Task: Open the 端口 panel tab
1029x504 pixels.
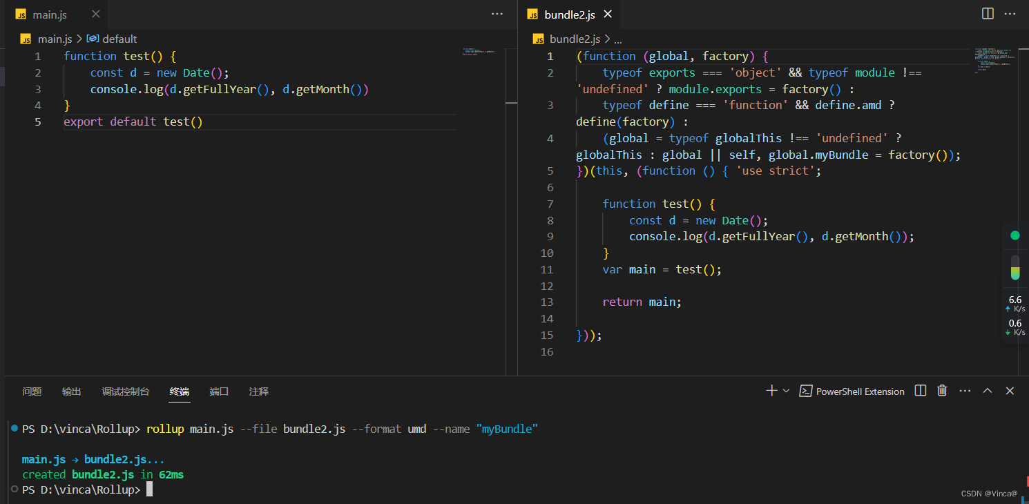Action: point(219,391)
